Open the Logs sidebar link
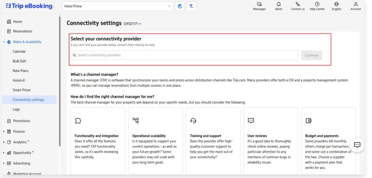The height and width of the screenshot is (178, 372). [16, 109]
